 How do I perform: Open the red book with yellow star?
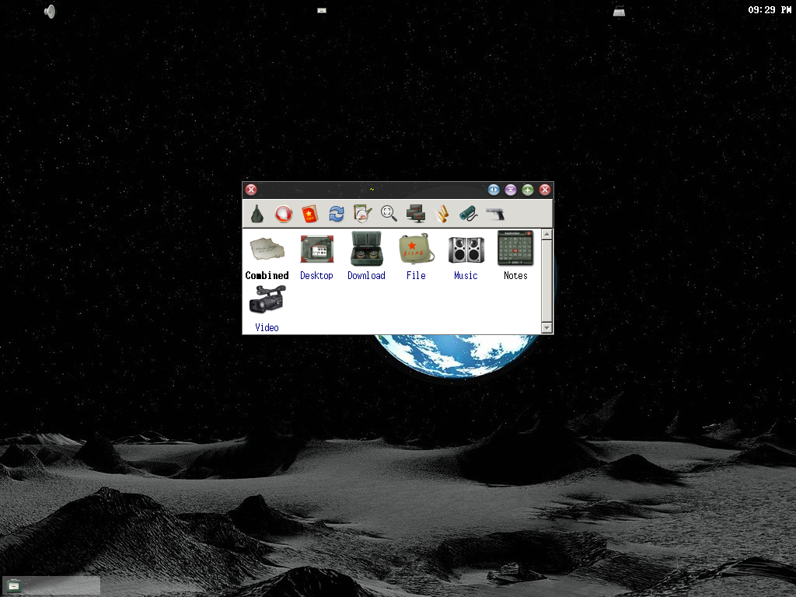click(309, 214)
